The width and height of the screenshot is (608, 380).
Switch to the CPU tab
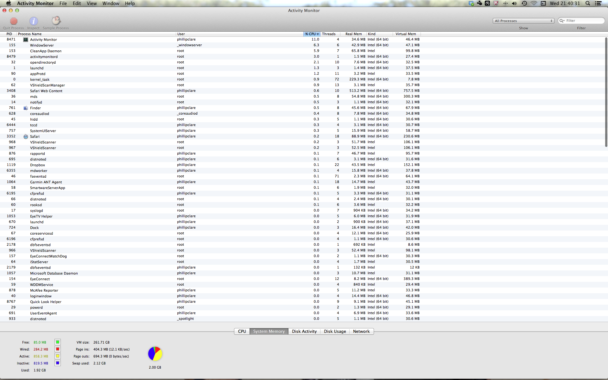point(242,331)
